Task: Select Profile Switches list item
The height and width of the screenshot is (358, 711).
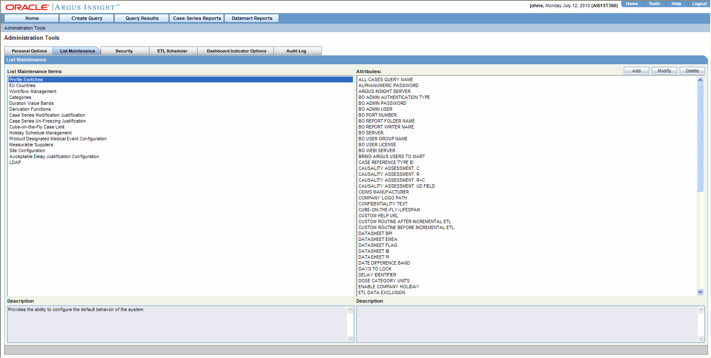Action: pos(180,79)
